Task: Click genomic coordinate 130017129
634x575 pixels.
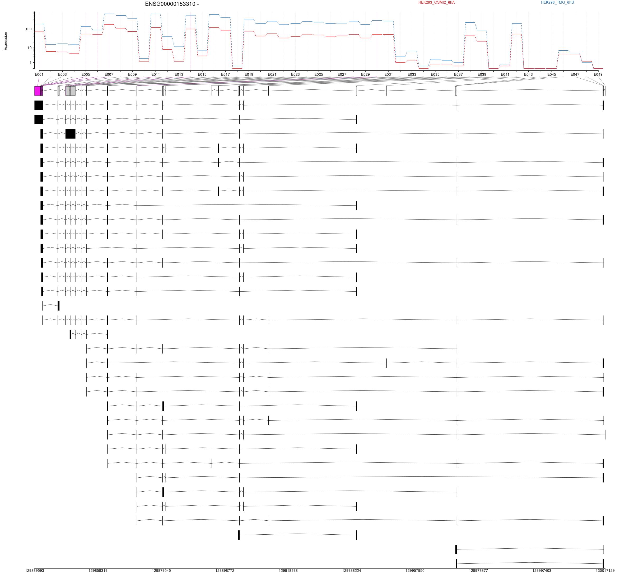Action: pos(605,571)
